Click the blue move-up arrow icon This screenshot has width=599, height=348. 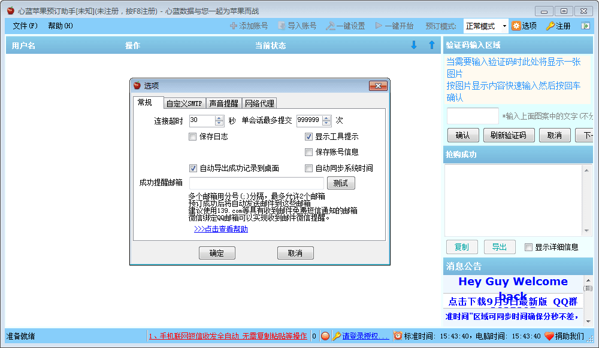pyautogui.click(x=431, y=45)
